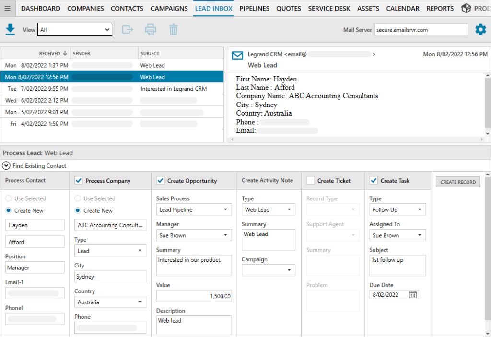Open the SERVICE DESK tab
This screenshot has height=337, width=491.
point(329,8)
